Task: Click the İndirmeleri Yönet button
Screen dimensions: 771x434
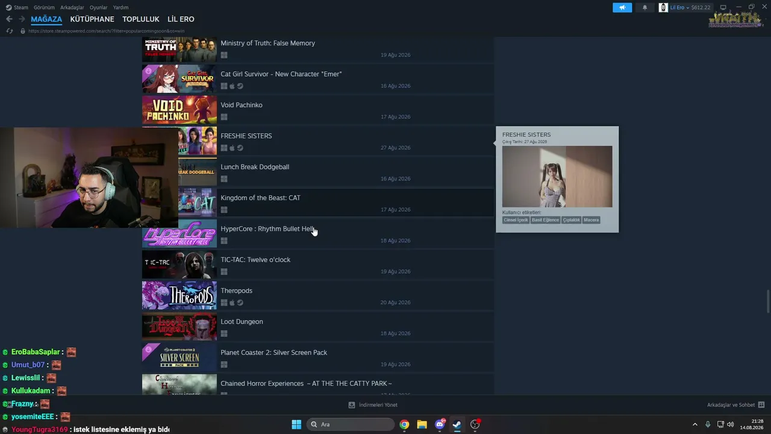Action: 373,405
